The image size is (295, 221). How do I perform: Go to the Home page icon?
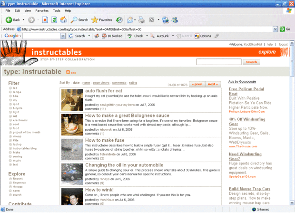[x=63, y=20]
